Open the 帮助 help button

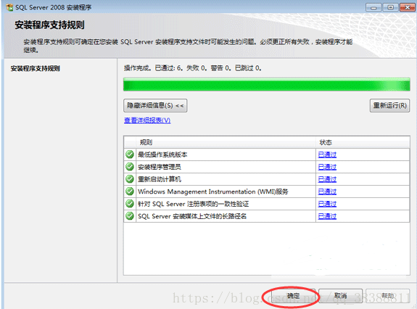[x=388, y=296]
